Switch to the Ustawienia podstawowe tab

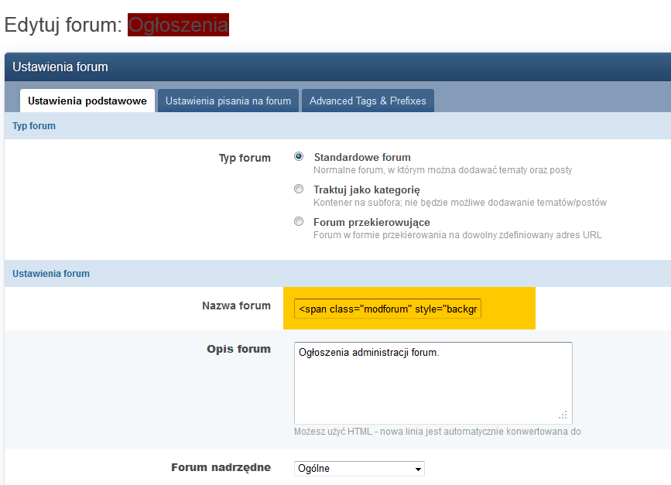(87, 101)
